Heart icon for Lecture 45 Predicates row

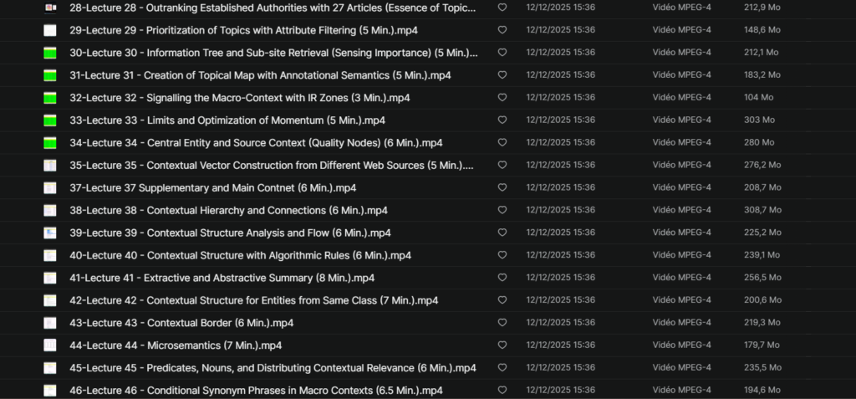[502, 368]
